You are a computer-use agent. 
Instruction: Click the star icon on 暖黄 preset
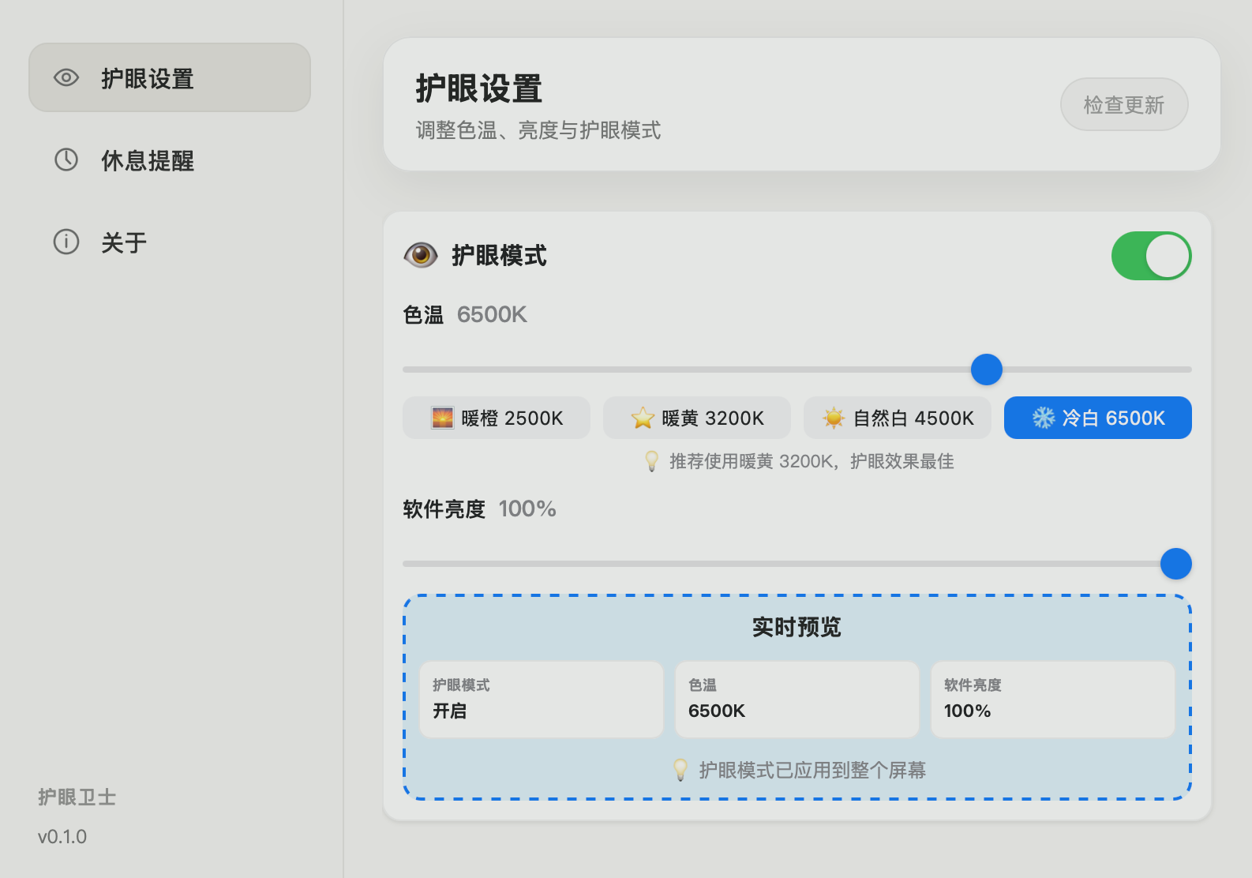pyautogui.click(x=643, y=418)
